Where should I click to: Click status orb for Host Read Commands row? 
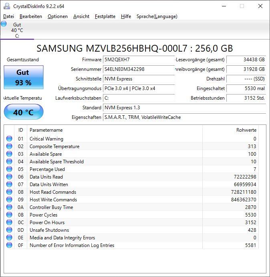(x=9, y=192)
